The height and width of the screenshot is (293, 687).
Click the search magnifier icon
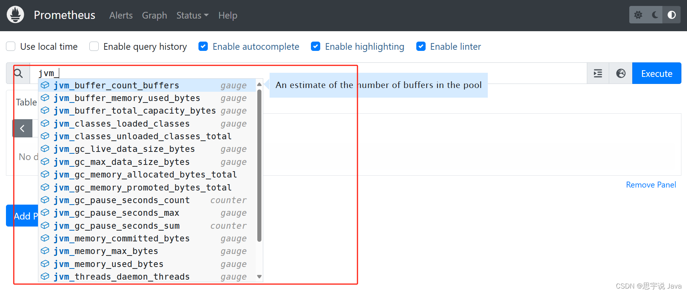(18, 73)
